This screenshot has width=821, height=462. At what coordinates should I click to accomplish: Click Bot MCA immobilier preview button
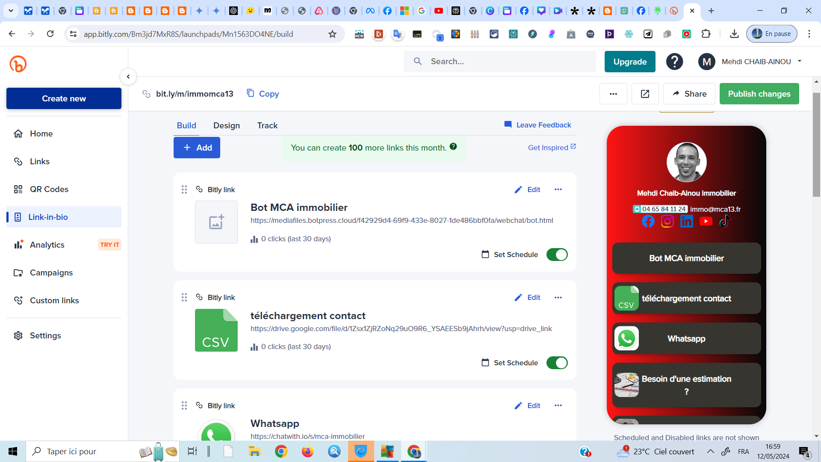[x=686, y=258]
